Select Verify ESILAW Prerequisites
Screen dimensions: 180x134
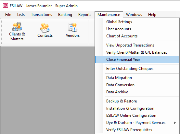[x=137, y=130]
